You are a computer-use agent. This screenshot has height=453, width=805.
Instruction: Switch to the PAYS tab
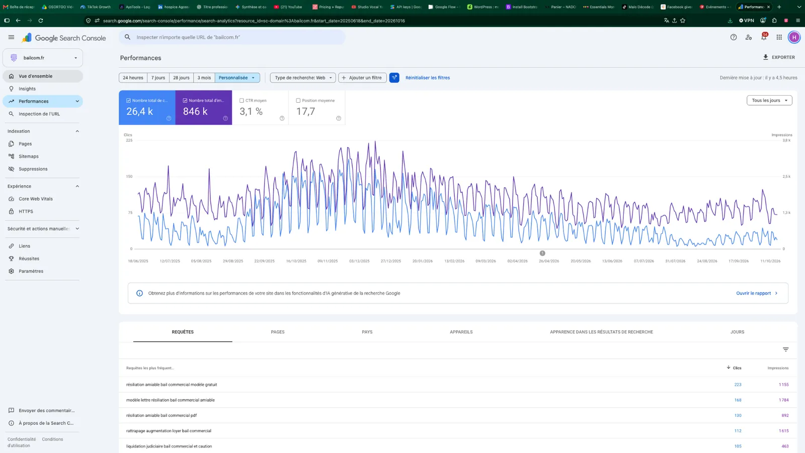(x=367, y=332)
